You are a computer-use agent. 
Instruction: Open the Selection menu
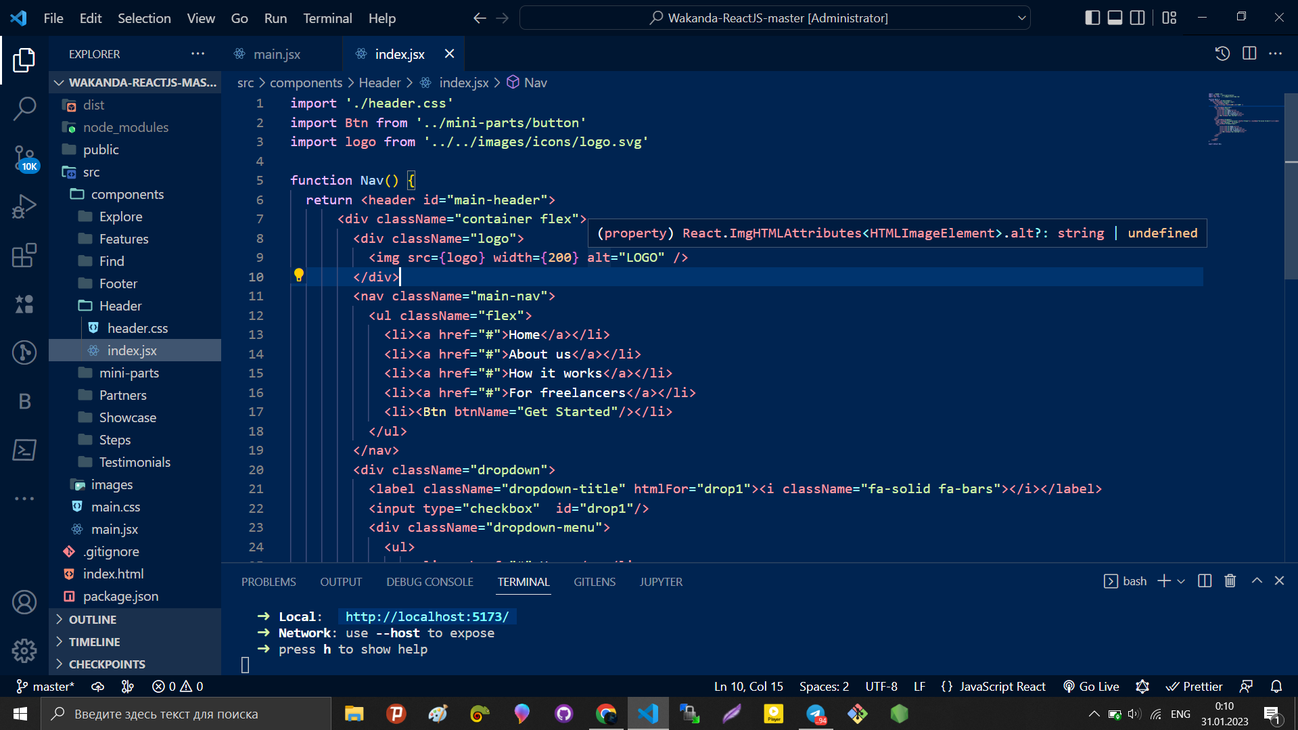pyautogui.click(x=144, y=18)
